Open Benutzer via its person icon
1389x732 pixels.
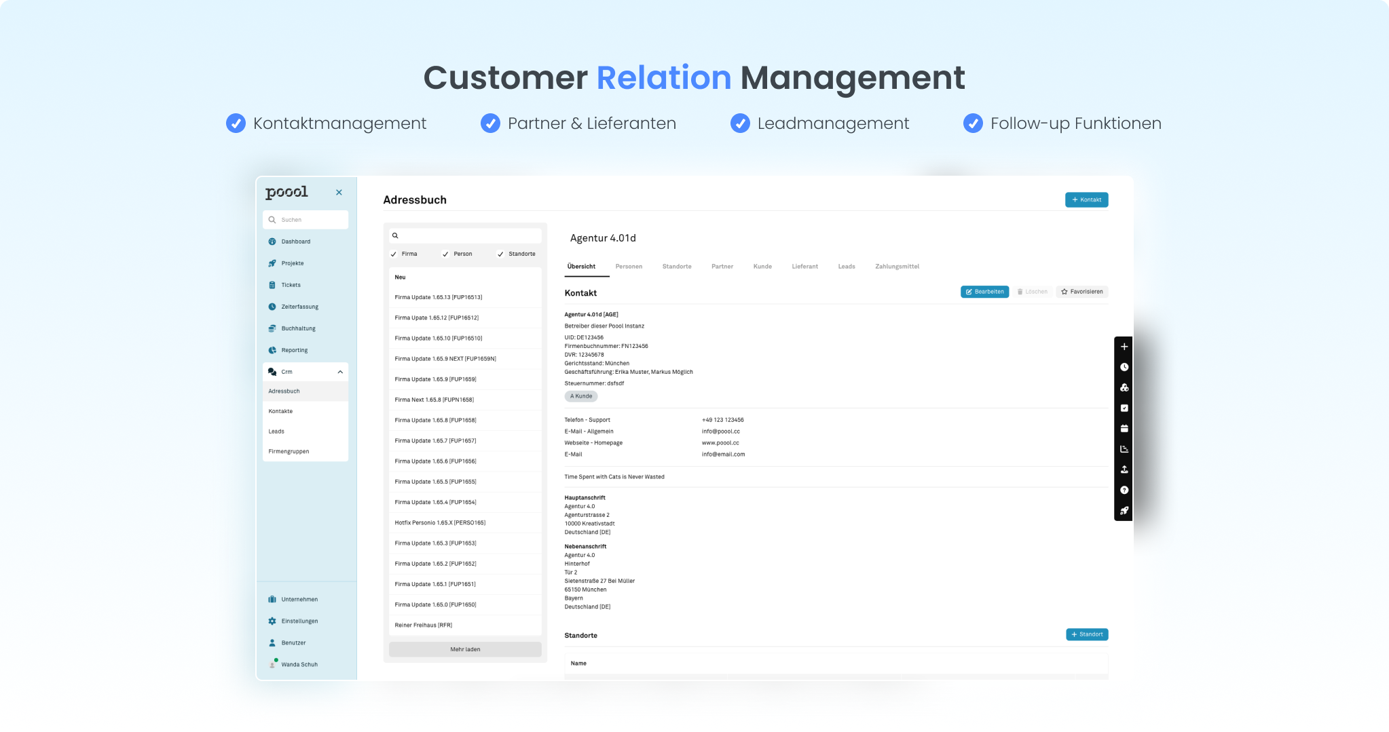tap(272, 642)
